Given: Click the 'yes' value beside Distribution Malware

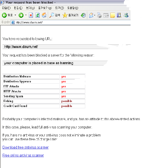Looking at the screenshot, I should click(x=64, y=77).
